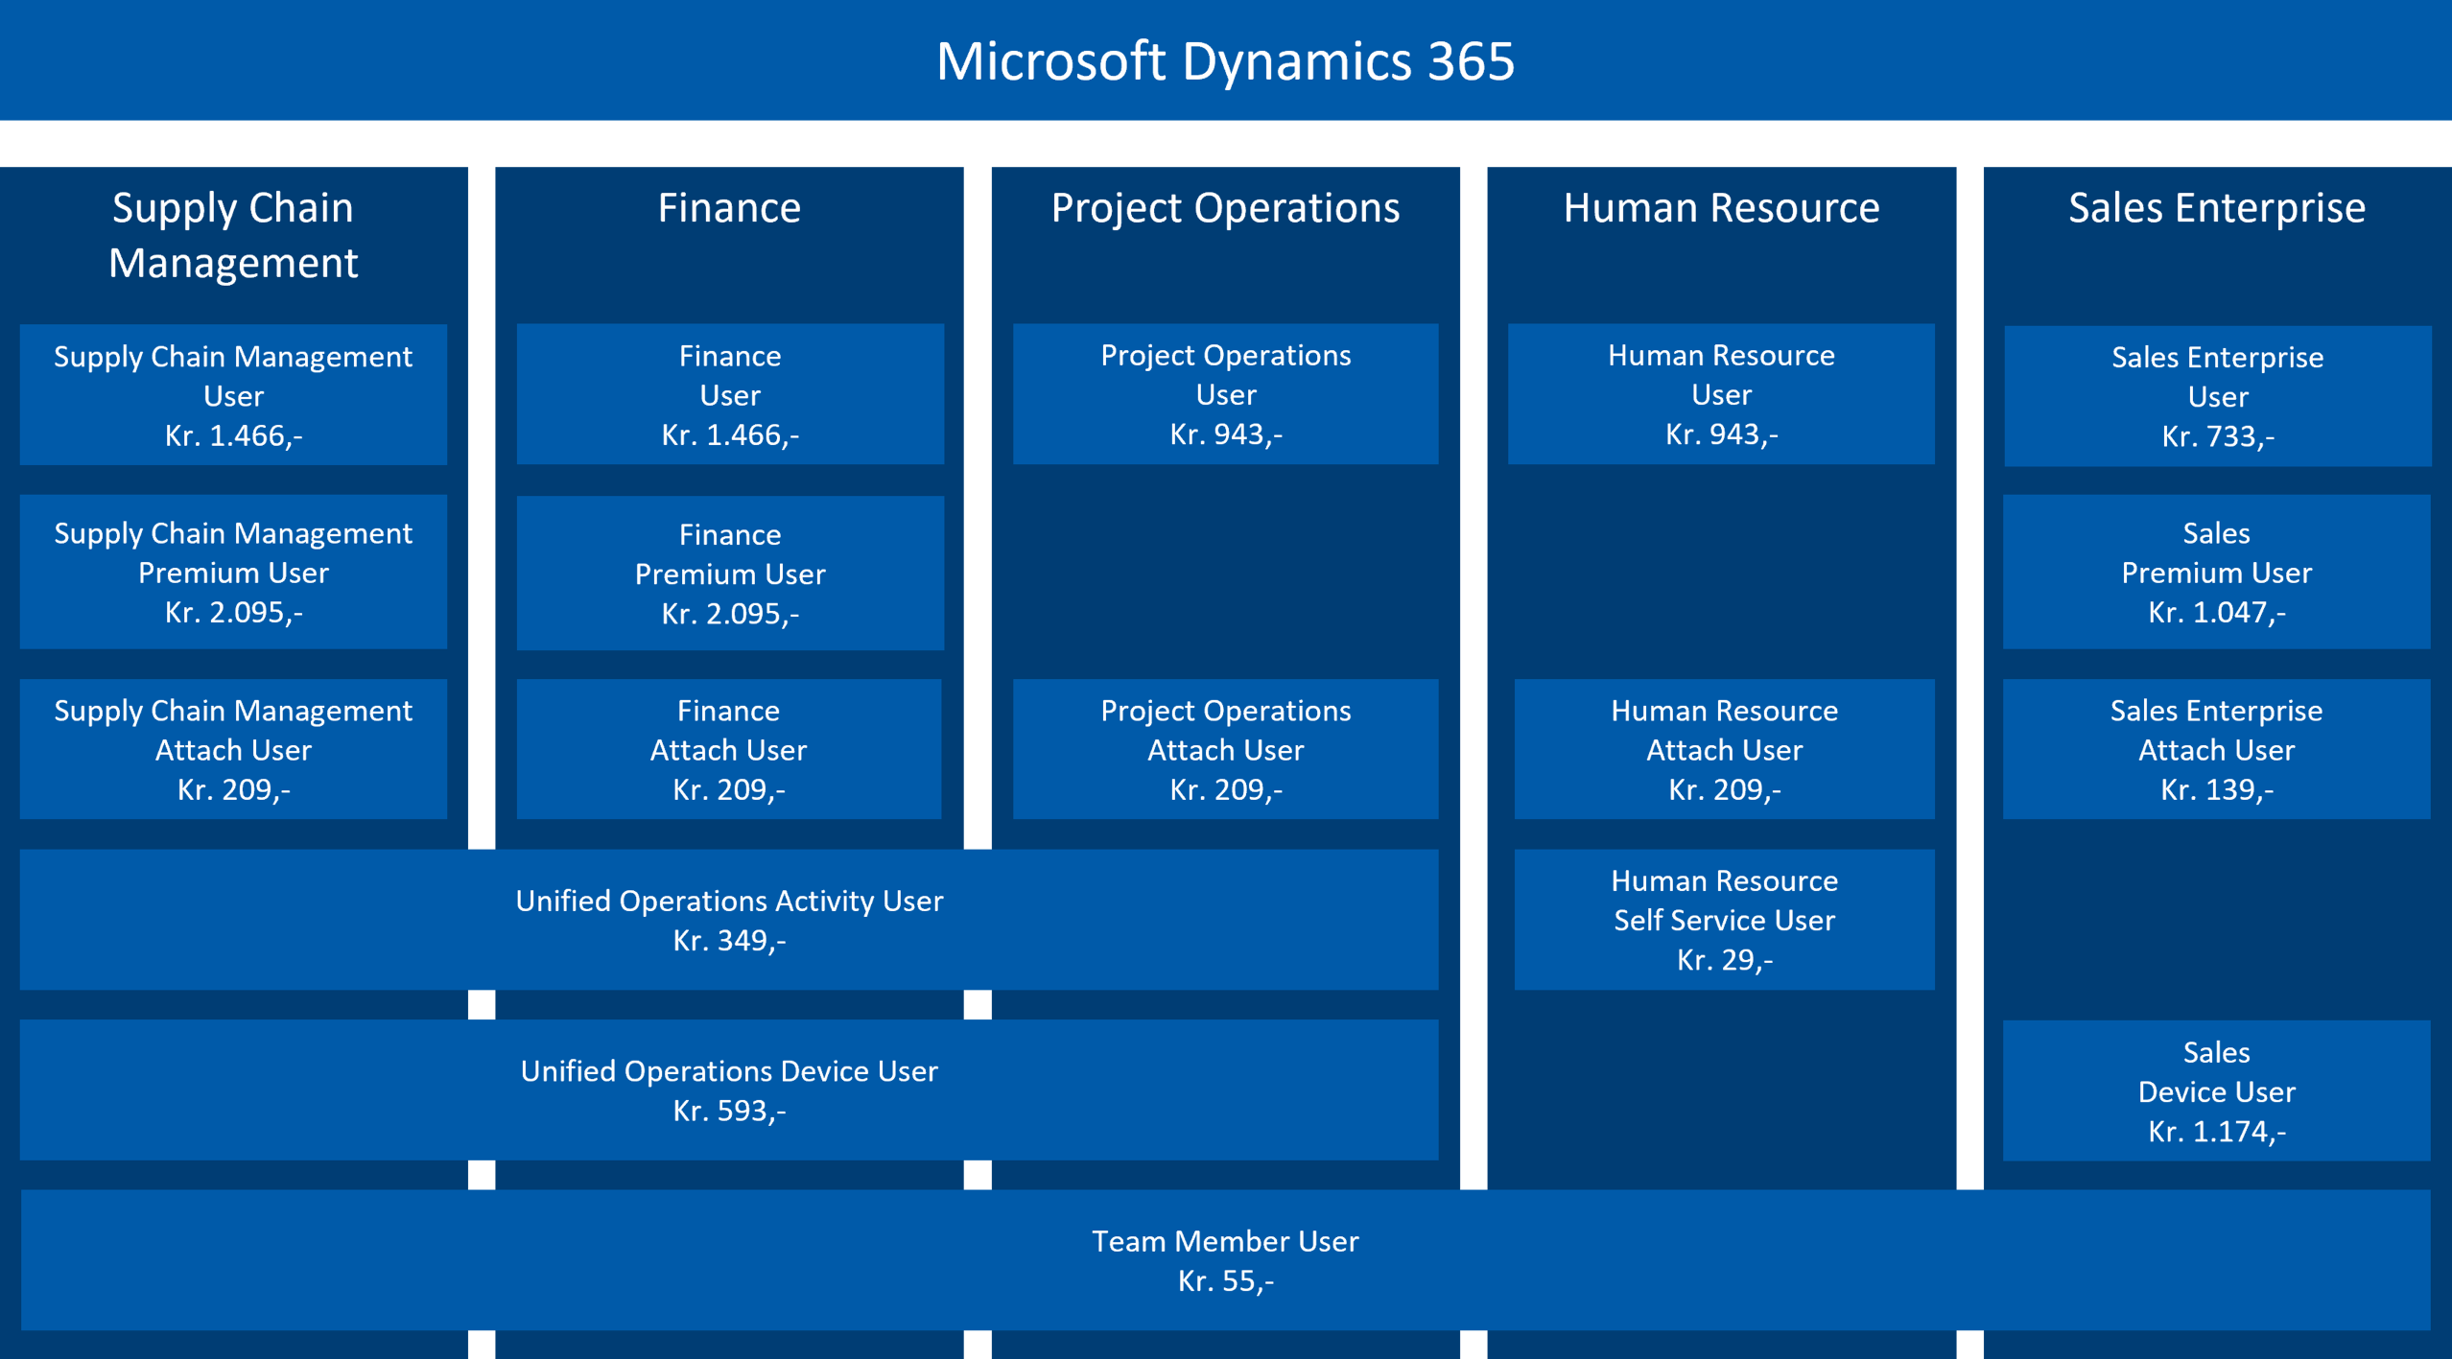
Task: Select Unified Operations Device User bar
Action: click(728, 1090)
